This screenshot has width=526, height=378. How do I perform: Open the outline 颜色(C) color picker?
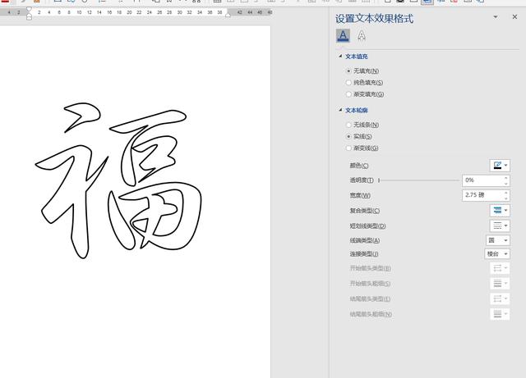[500, 166]
